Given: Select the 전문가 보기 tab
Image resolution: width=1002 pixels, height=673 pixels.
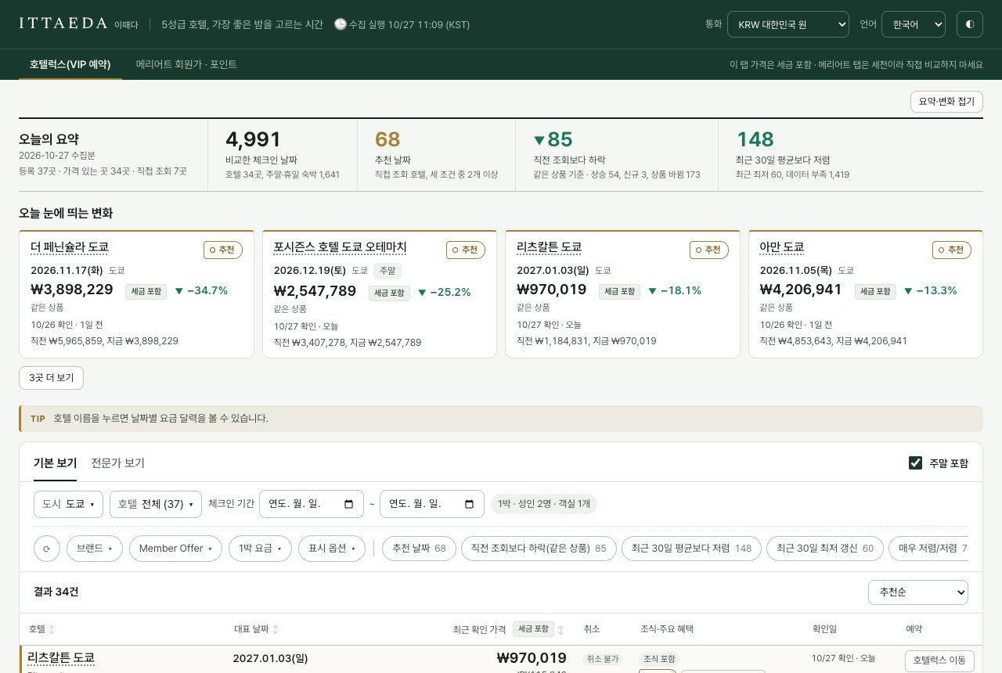Looking at the screenshot, I should coord(117,462).
